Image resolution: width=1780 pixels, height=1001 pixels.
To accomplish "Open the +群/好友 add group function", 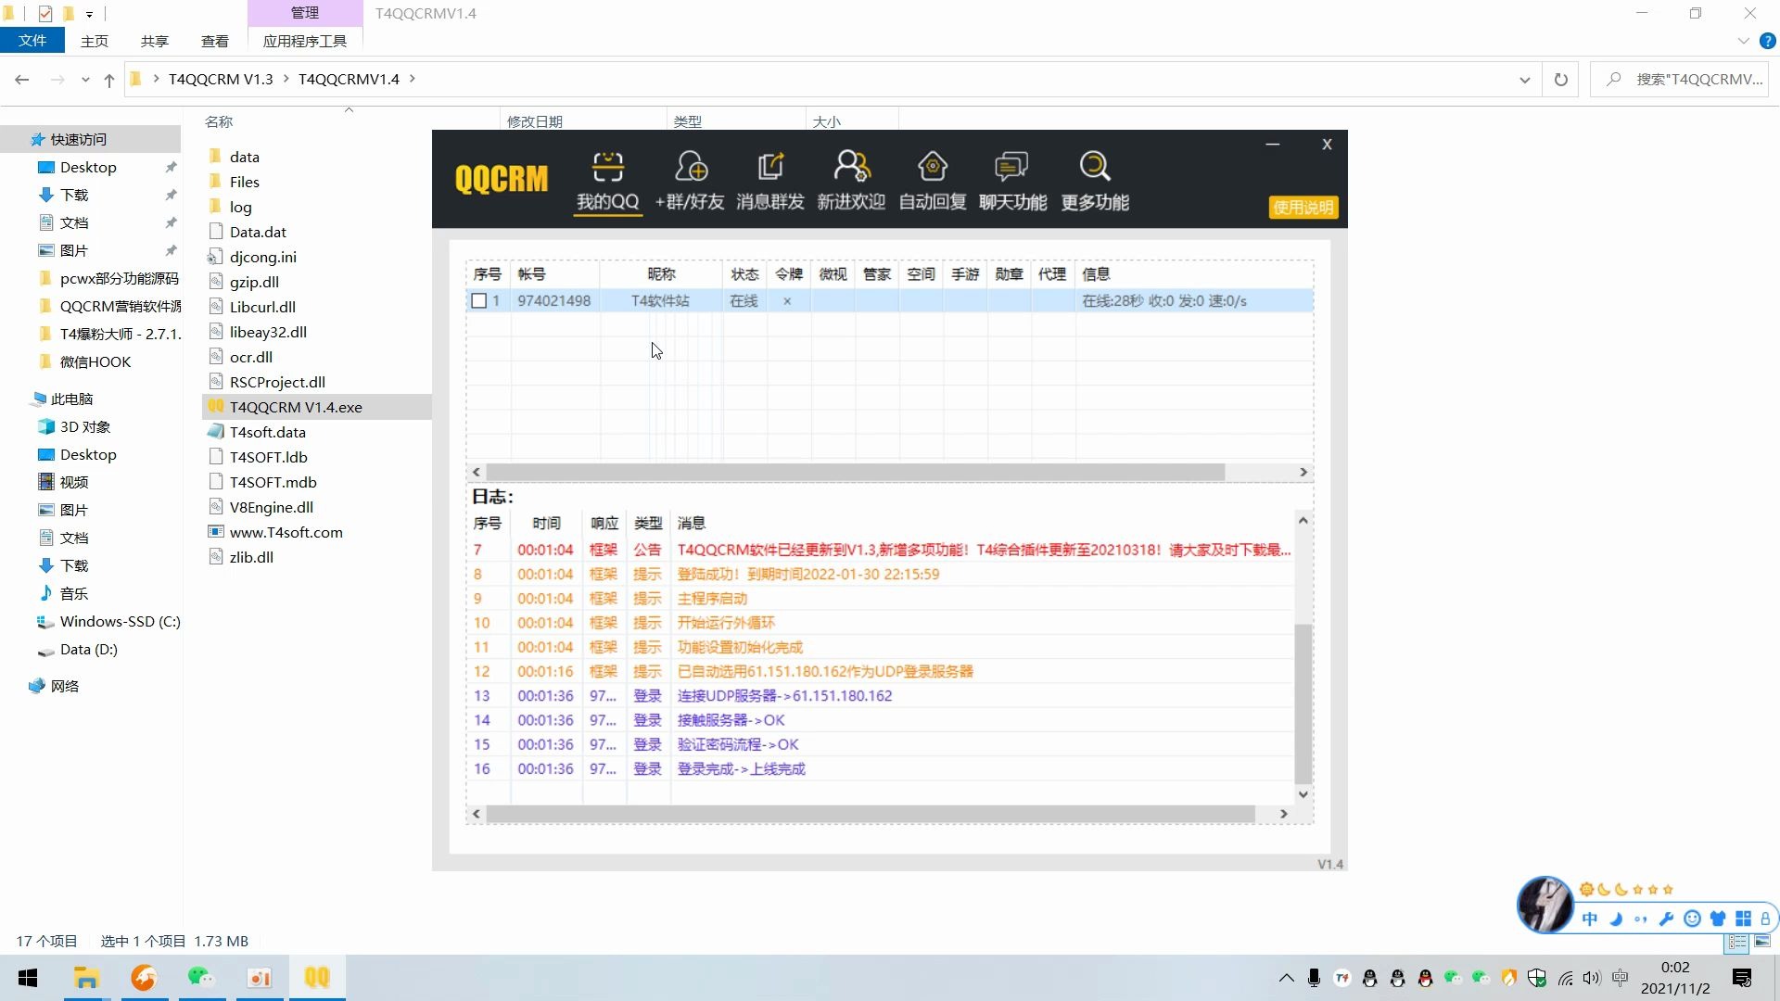I will (x=689, y=183).
